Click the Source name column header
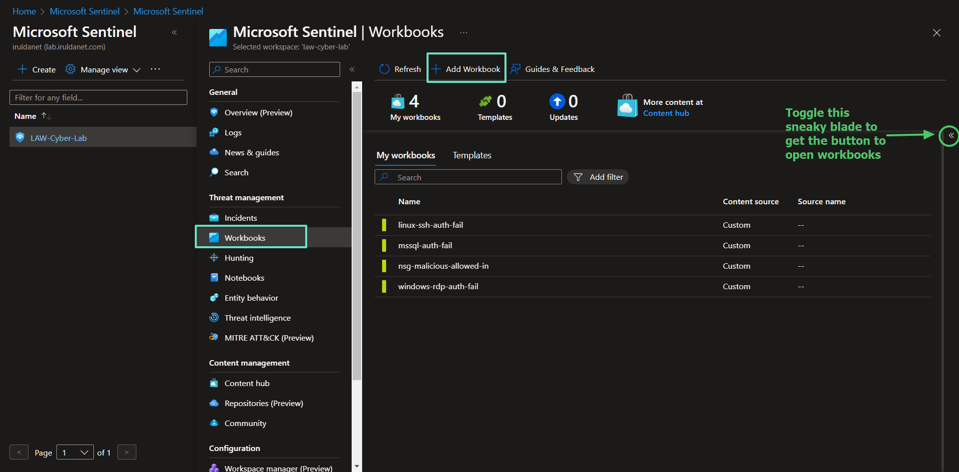 click(822, 201)
